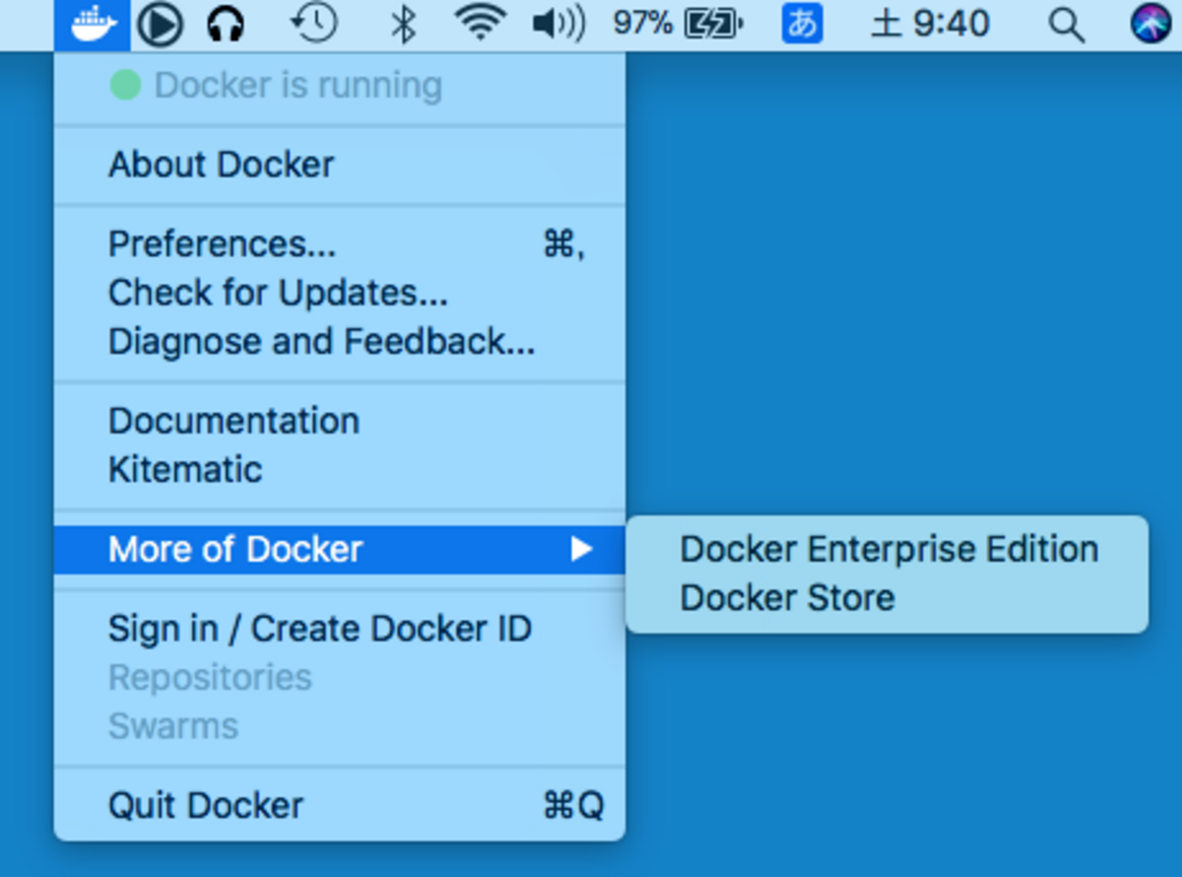Click the Japanese input source icon
This screenshot has width=1182, height=877.
(x=802, y=24)
